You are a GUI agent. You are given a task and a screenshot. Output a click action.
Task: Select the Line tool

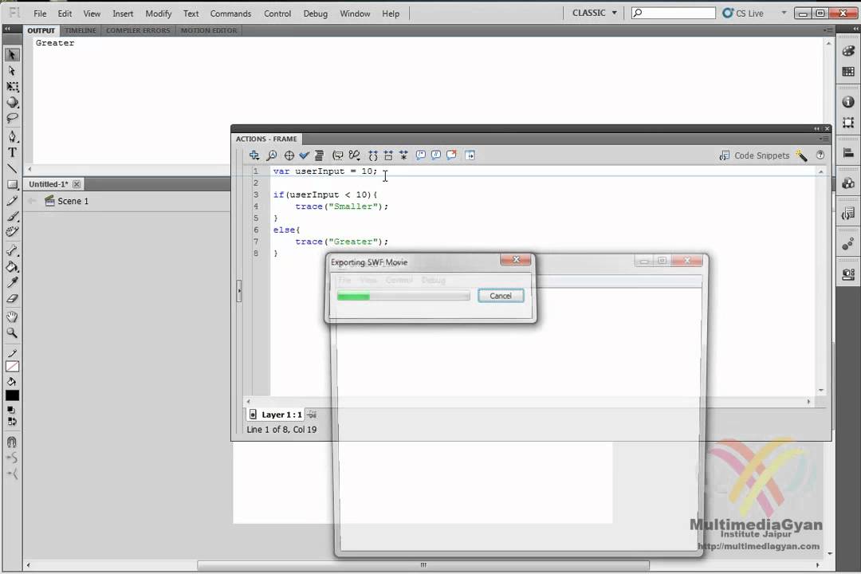tap(12, 168)
